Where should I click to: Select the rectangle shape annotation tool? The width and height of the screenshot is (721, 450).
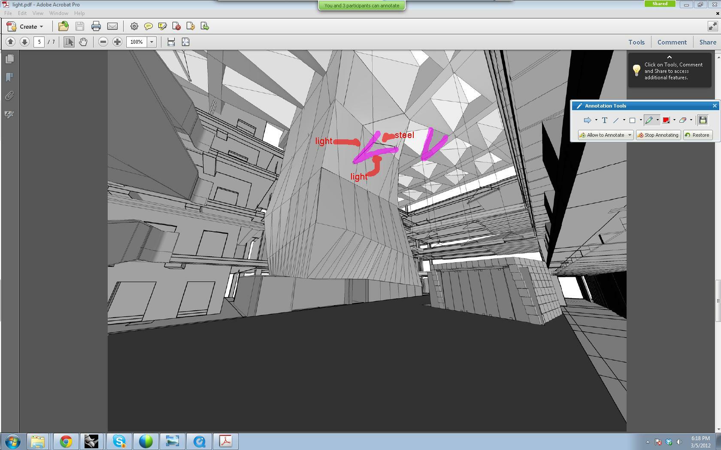pyautogui.click(x=632, y=120)
